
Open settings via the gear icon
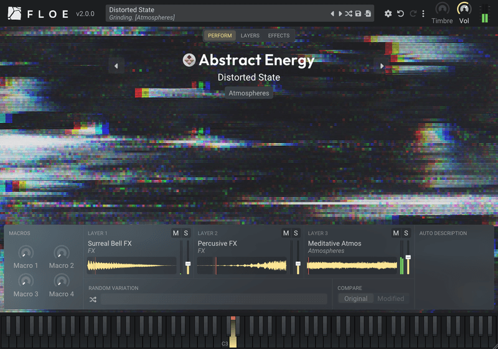click(x=388, y=14)
